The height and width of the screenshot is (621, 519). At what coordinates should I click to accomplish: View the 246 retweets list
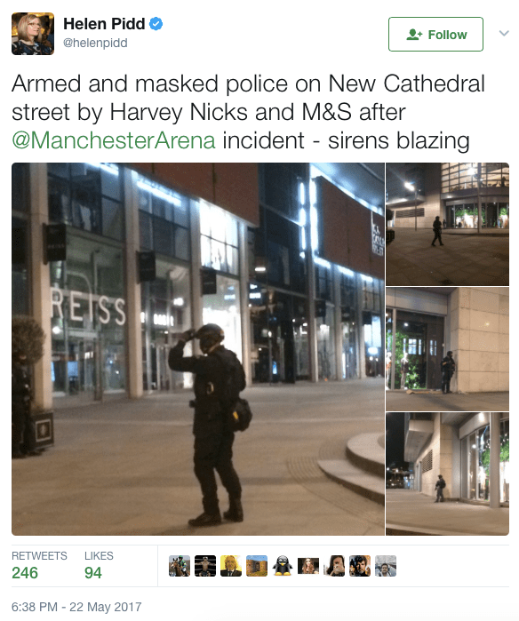click(39, 565)
